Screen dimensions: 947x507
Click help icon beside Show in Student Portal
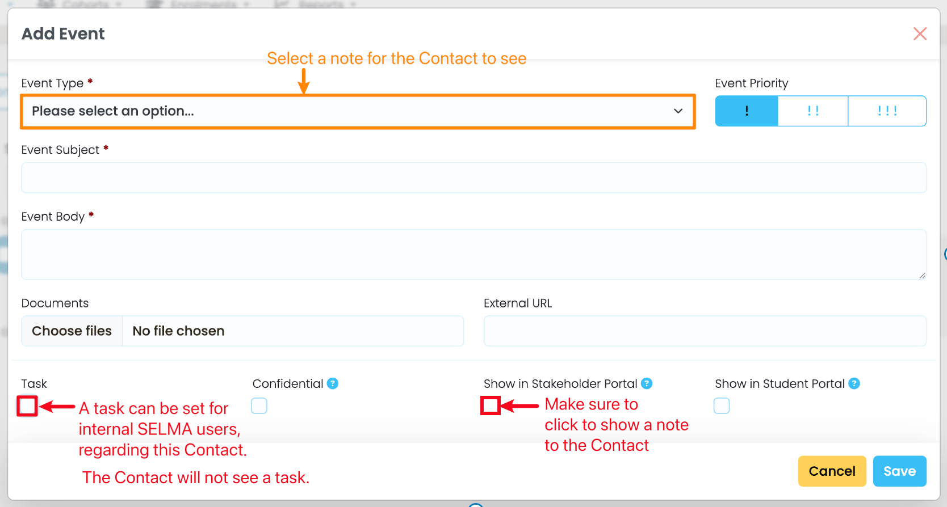(854, 384)
